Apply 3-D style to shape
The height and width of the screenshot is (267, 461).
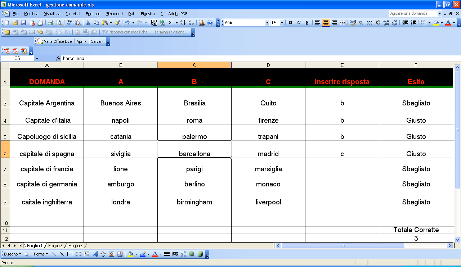tap(200, 254)
